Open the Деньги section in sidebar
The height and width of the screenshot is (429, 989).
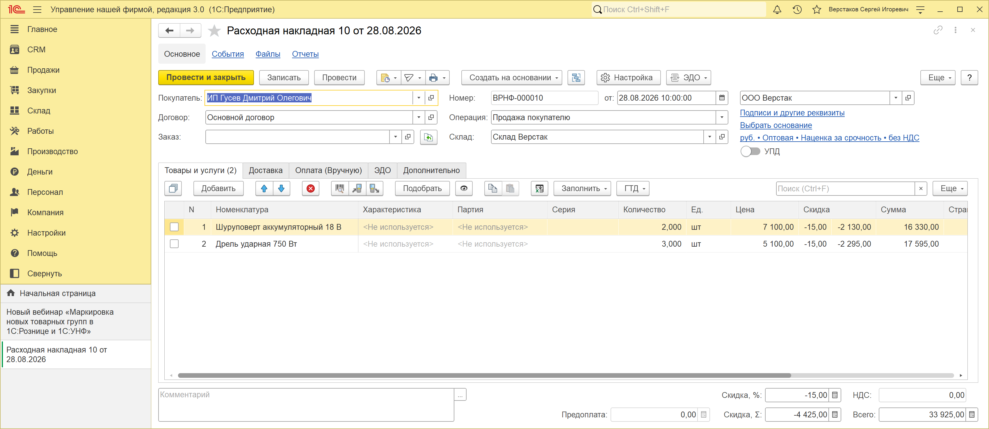[40, 172]
